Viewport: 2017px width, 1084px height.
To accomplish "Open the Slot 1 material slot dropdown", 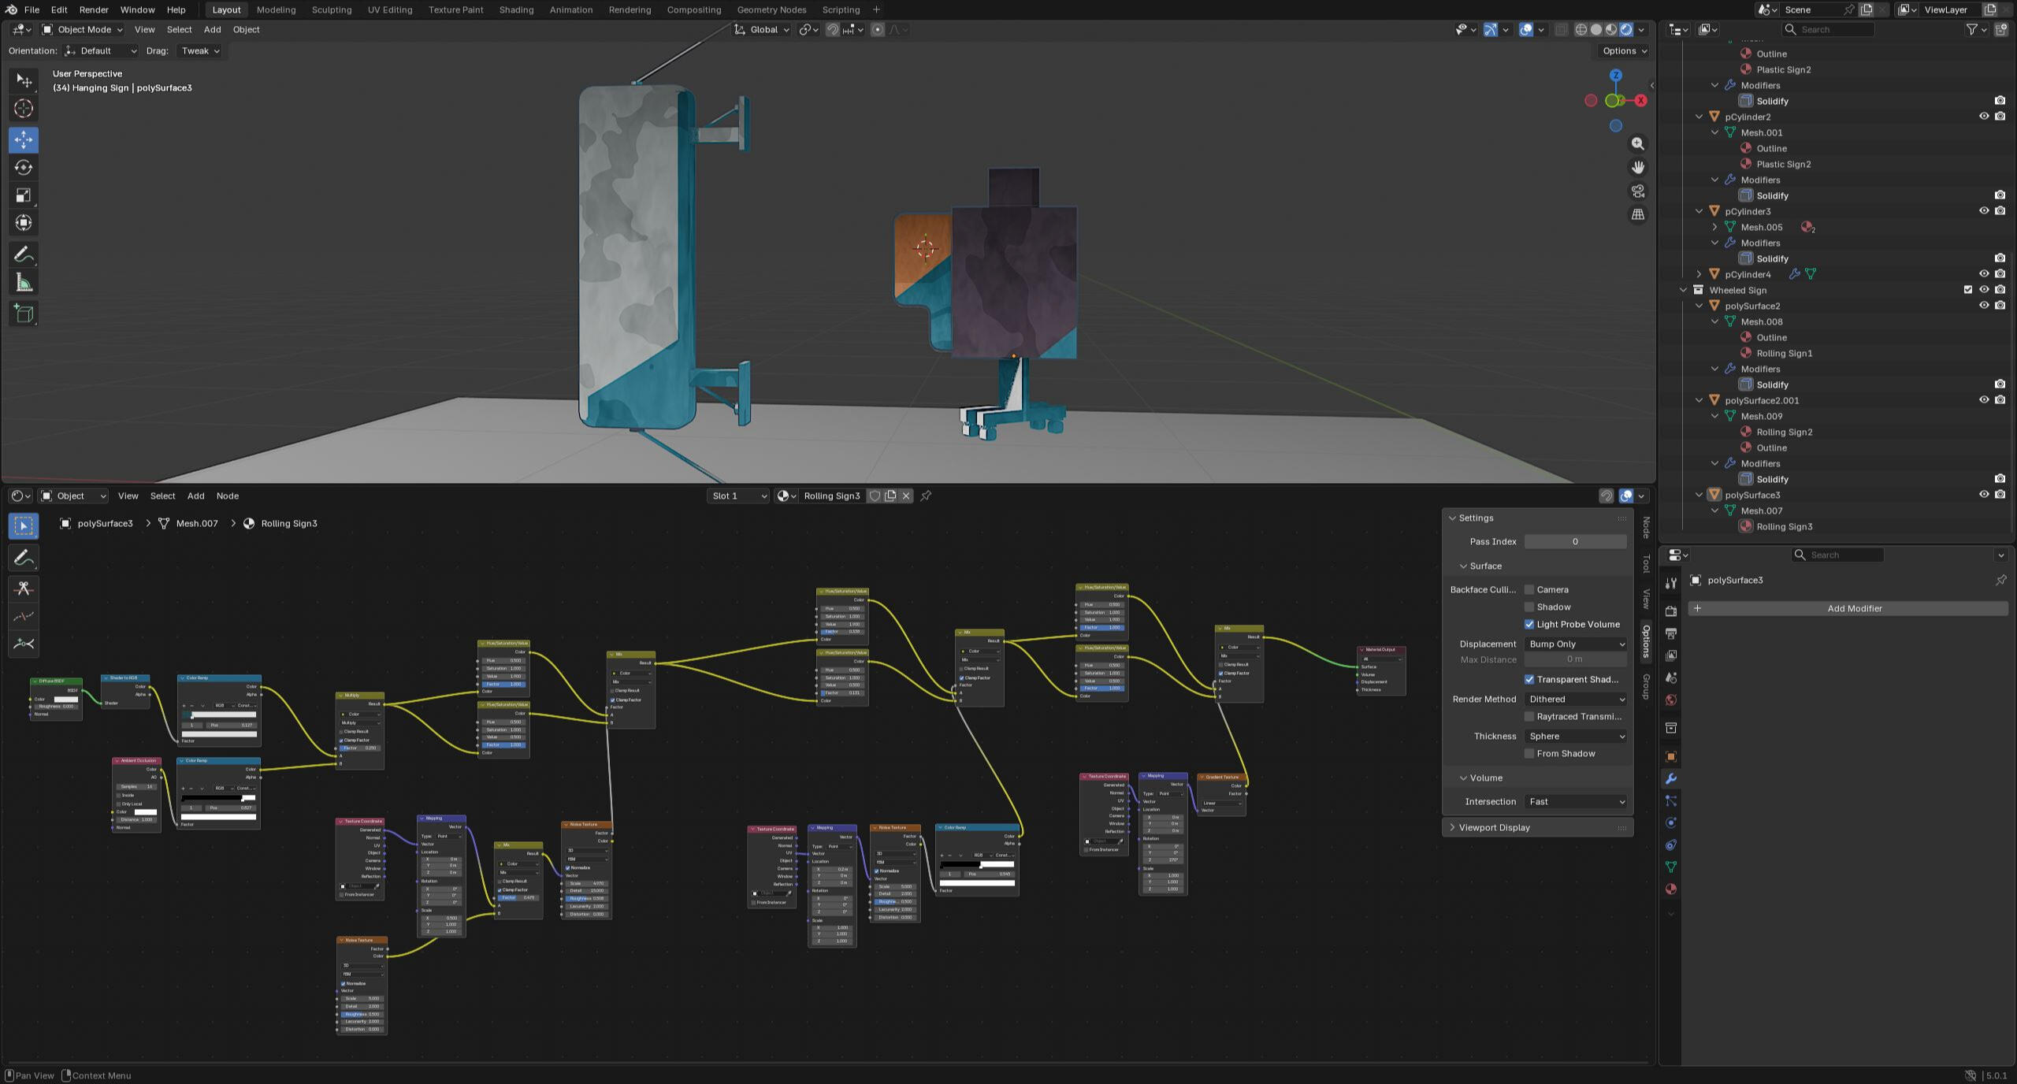I will click(738, 496).
